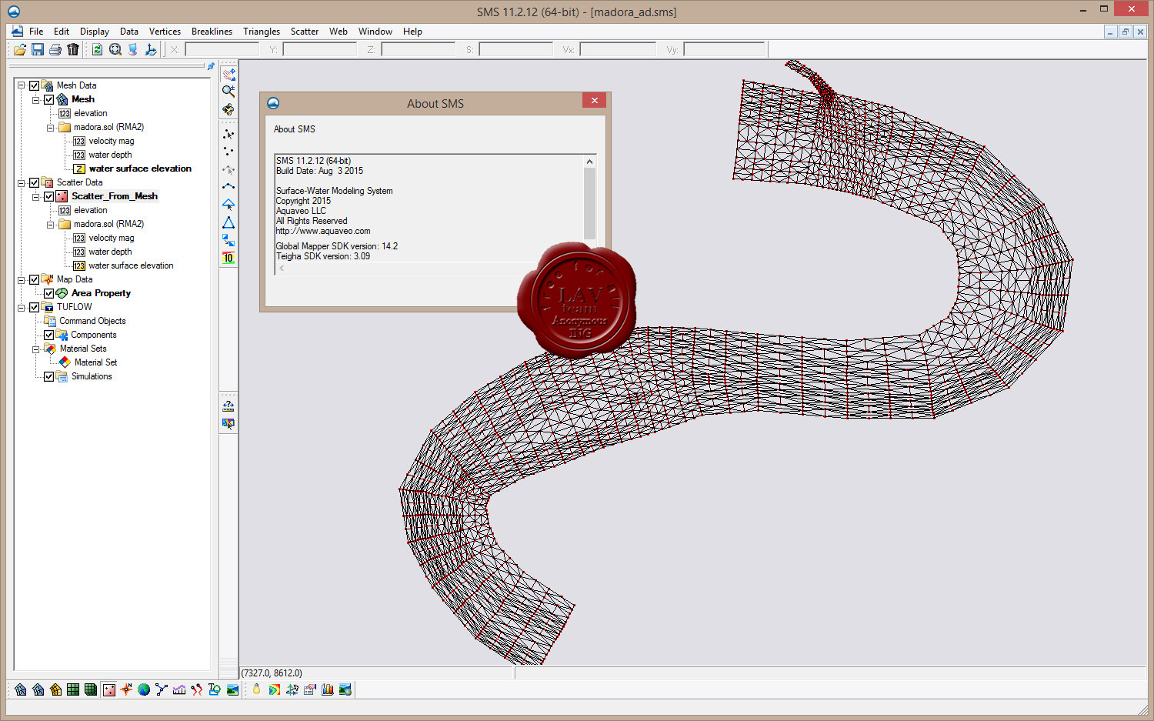Open the Triangles menu
1154x721 pixels.
coord(262,32)
